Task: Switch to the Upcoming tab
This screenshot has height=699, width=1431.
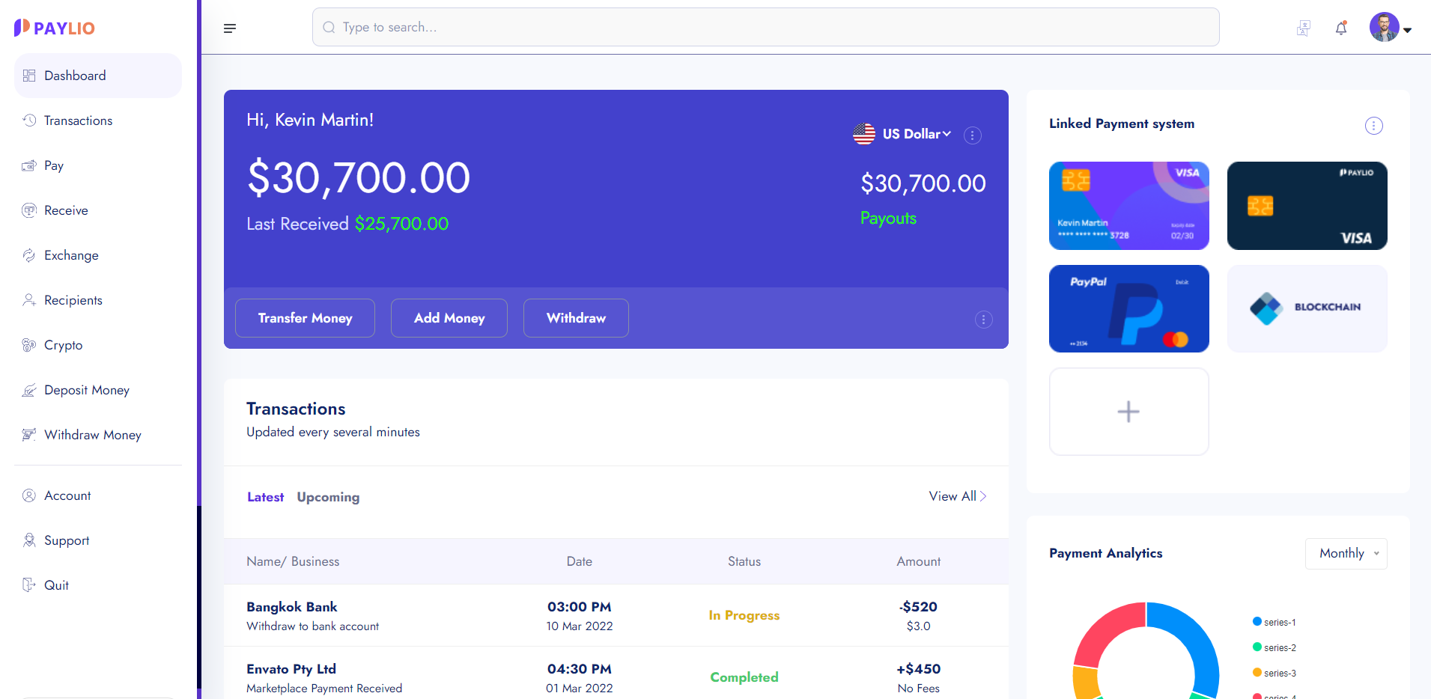Action: point(328,497)
